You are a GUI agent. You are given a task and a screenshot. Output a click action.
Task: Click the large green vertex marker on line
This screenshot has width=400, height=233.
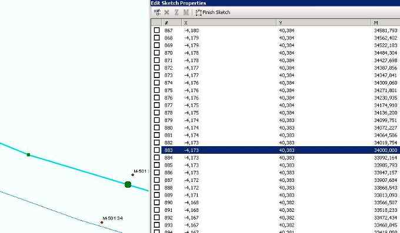(128, 185)
